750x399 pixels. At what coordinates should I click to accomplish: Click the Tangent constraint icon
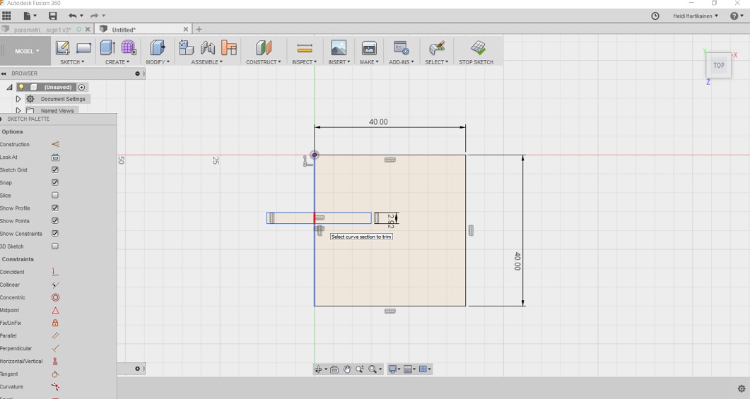[x=55, y=374]
